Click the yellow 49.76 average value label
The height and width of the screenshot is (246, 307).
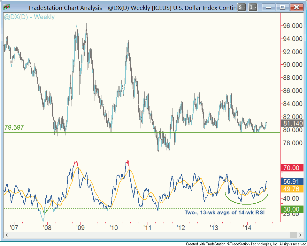pos(291,189)
